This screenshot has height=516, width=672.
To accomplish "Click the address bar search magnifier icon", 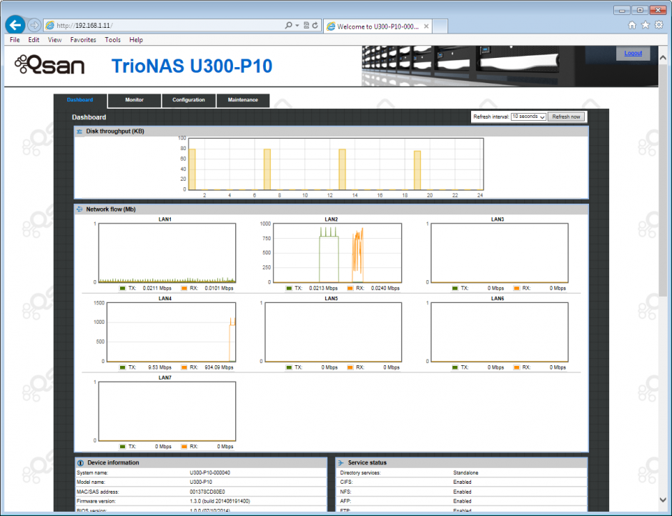I will point(288,25).
